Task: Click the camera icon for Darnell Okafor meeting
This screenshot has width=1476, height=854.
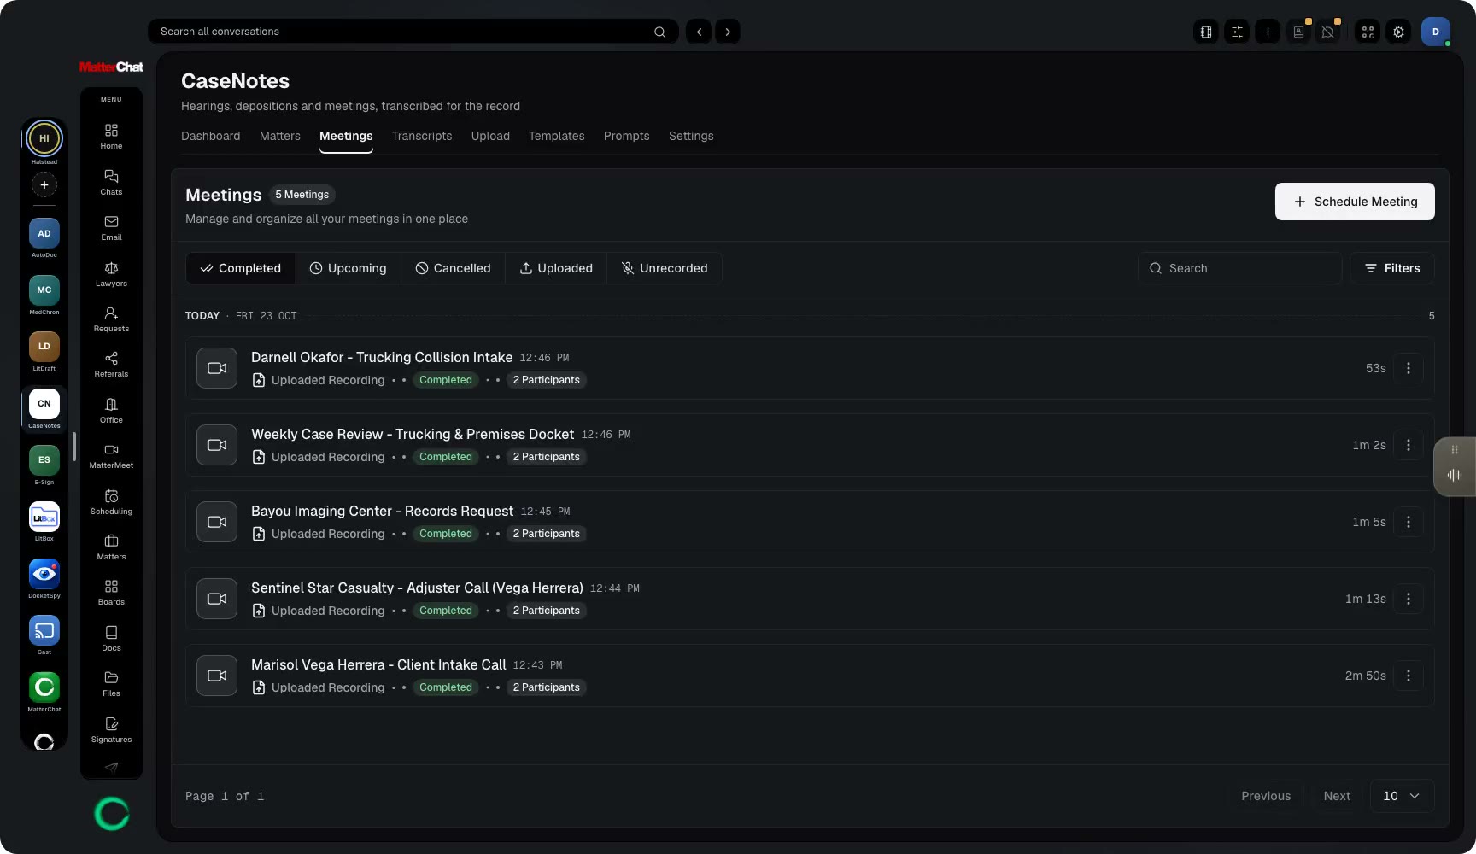Action: (x=217, y=368)
